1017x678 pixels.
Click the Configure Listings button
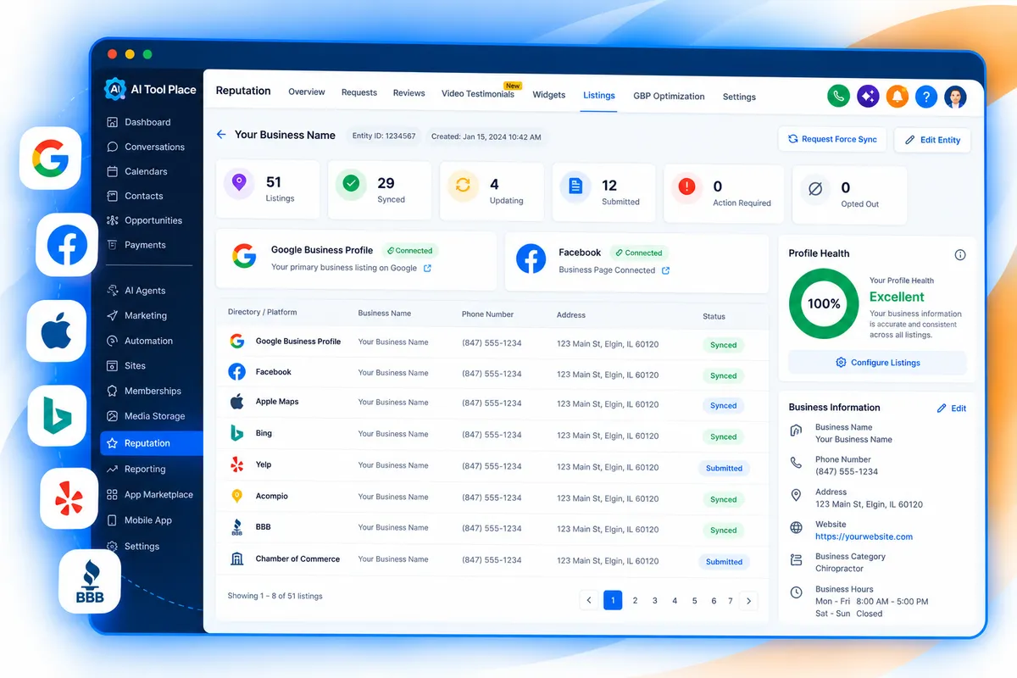click(x=877, y=363)
